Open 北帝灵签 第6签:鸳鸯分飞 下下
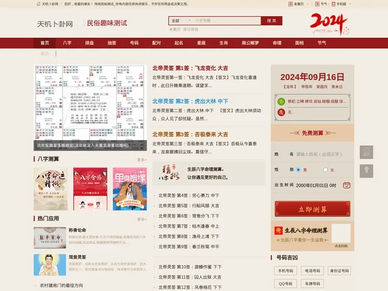 click(189, 216)
